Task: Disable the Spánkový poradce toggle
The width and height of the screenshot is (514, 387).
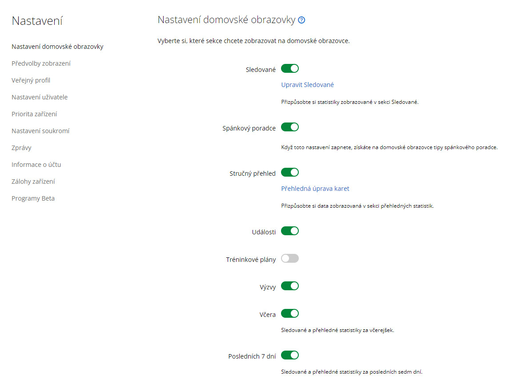Action: tap(290, 127)
